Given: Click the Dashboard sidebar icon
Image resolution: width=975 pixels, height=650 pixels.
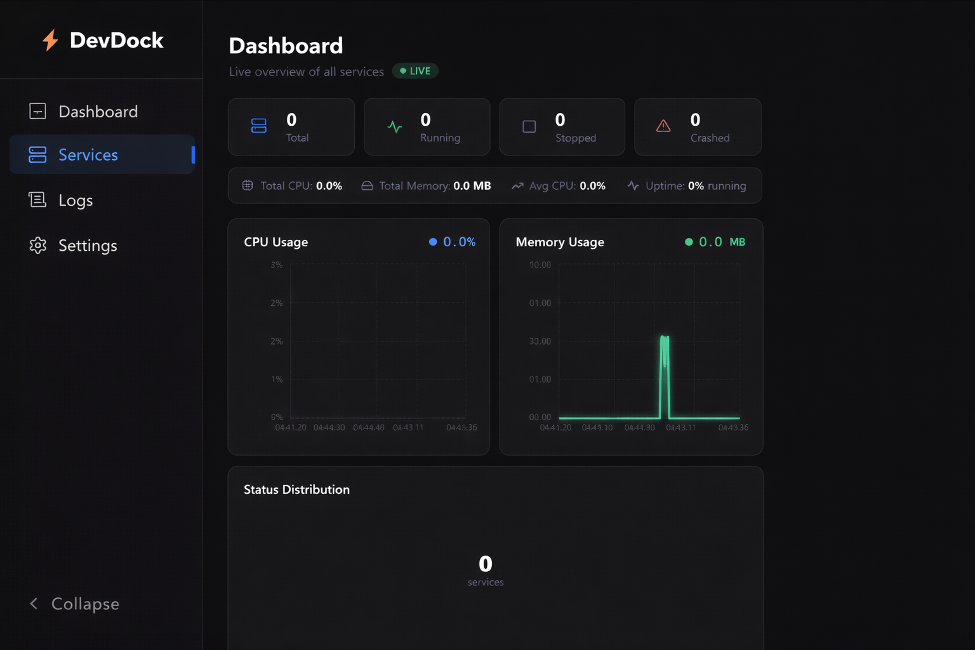Looking at the screenshot, I should click(x=37, y=111).
